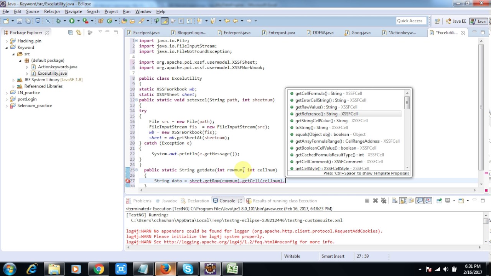
Task: Open Skype from Windows taskbar
Action: pos(188,269)
